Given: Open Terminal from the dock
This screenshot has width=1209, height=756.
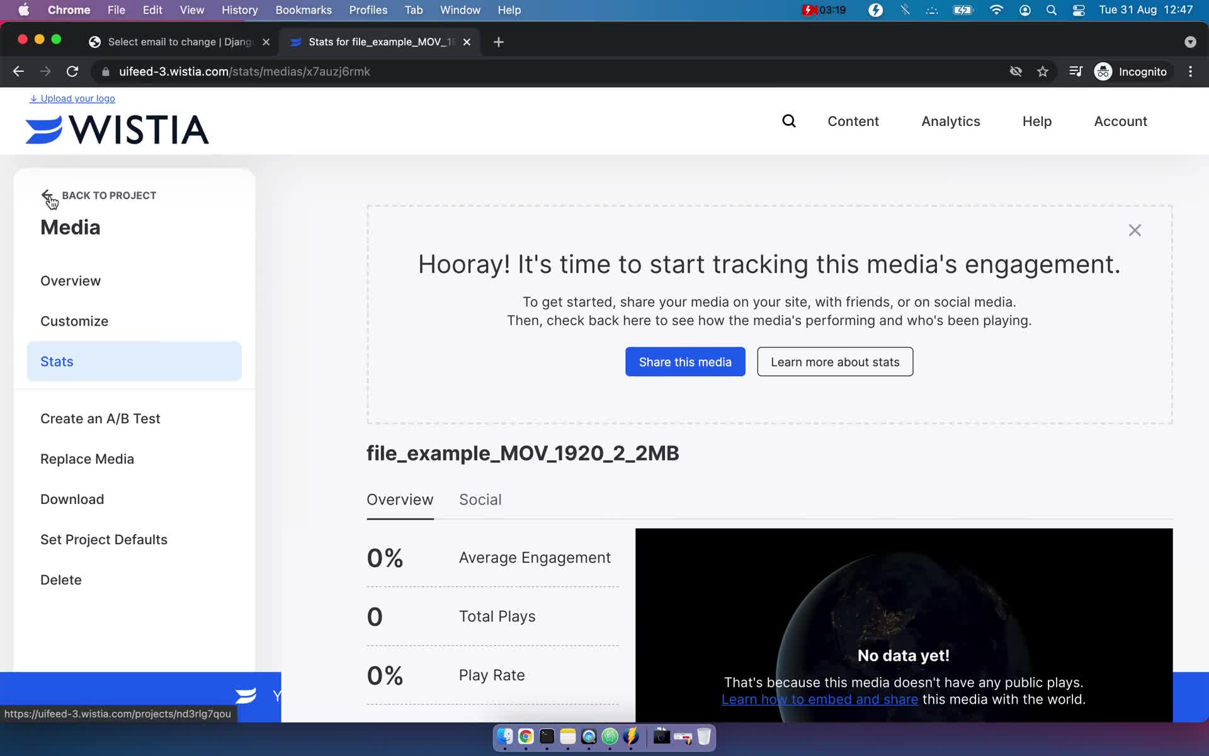Looking at the screenshot, I should click(x=547, y=736).
